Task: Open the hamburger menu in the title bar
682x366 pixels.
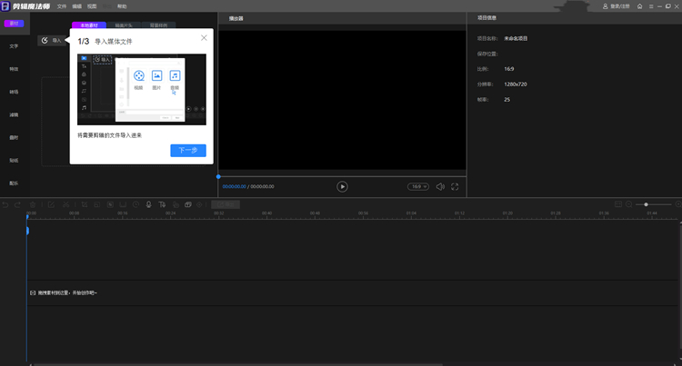Action: pos(650,6)
